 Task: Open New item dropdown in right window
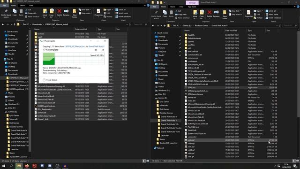[234, 11]
